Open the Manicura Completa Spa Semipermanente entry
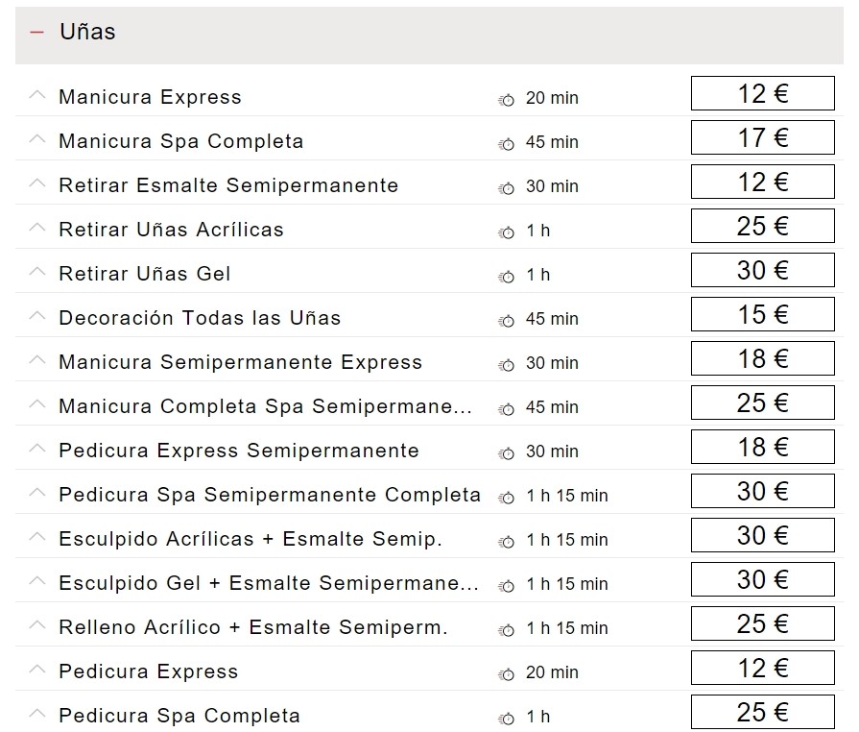859x732 pixels. point(265,407)
